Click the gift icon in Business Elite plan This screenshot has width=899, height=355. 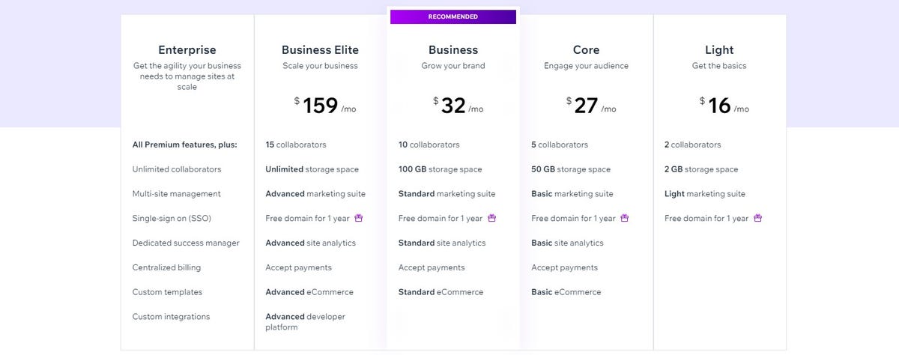click(359, 218)
